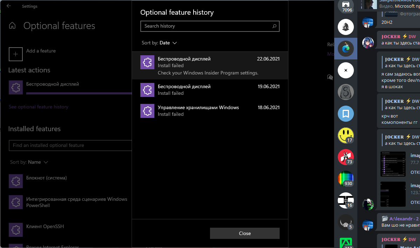Click the Беспроводной дисплей text under Latest actions
This screenshot has height=248, width=420.
click(x=52, y=84)
